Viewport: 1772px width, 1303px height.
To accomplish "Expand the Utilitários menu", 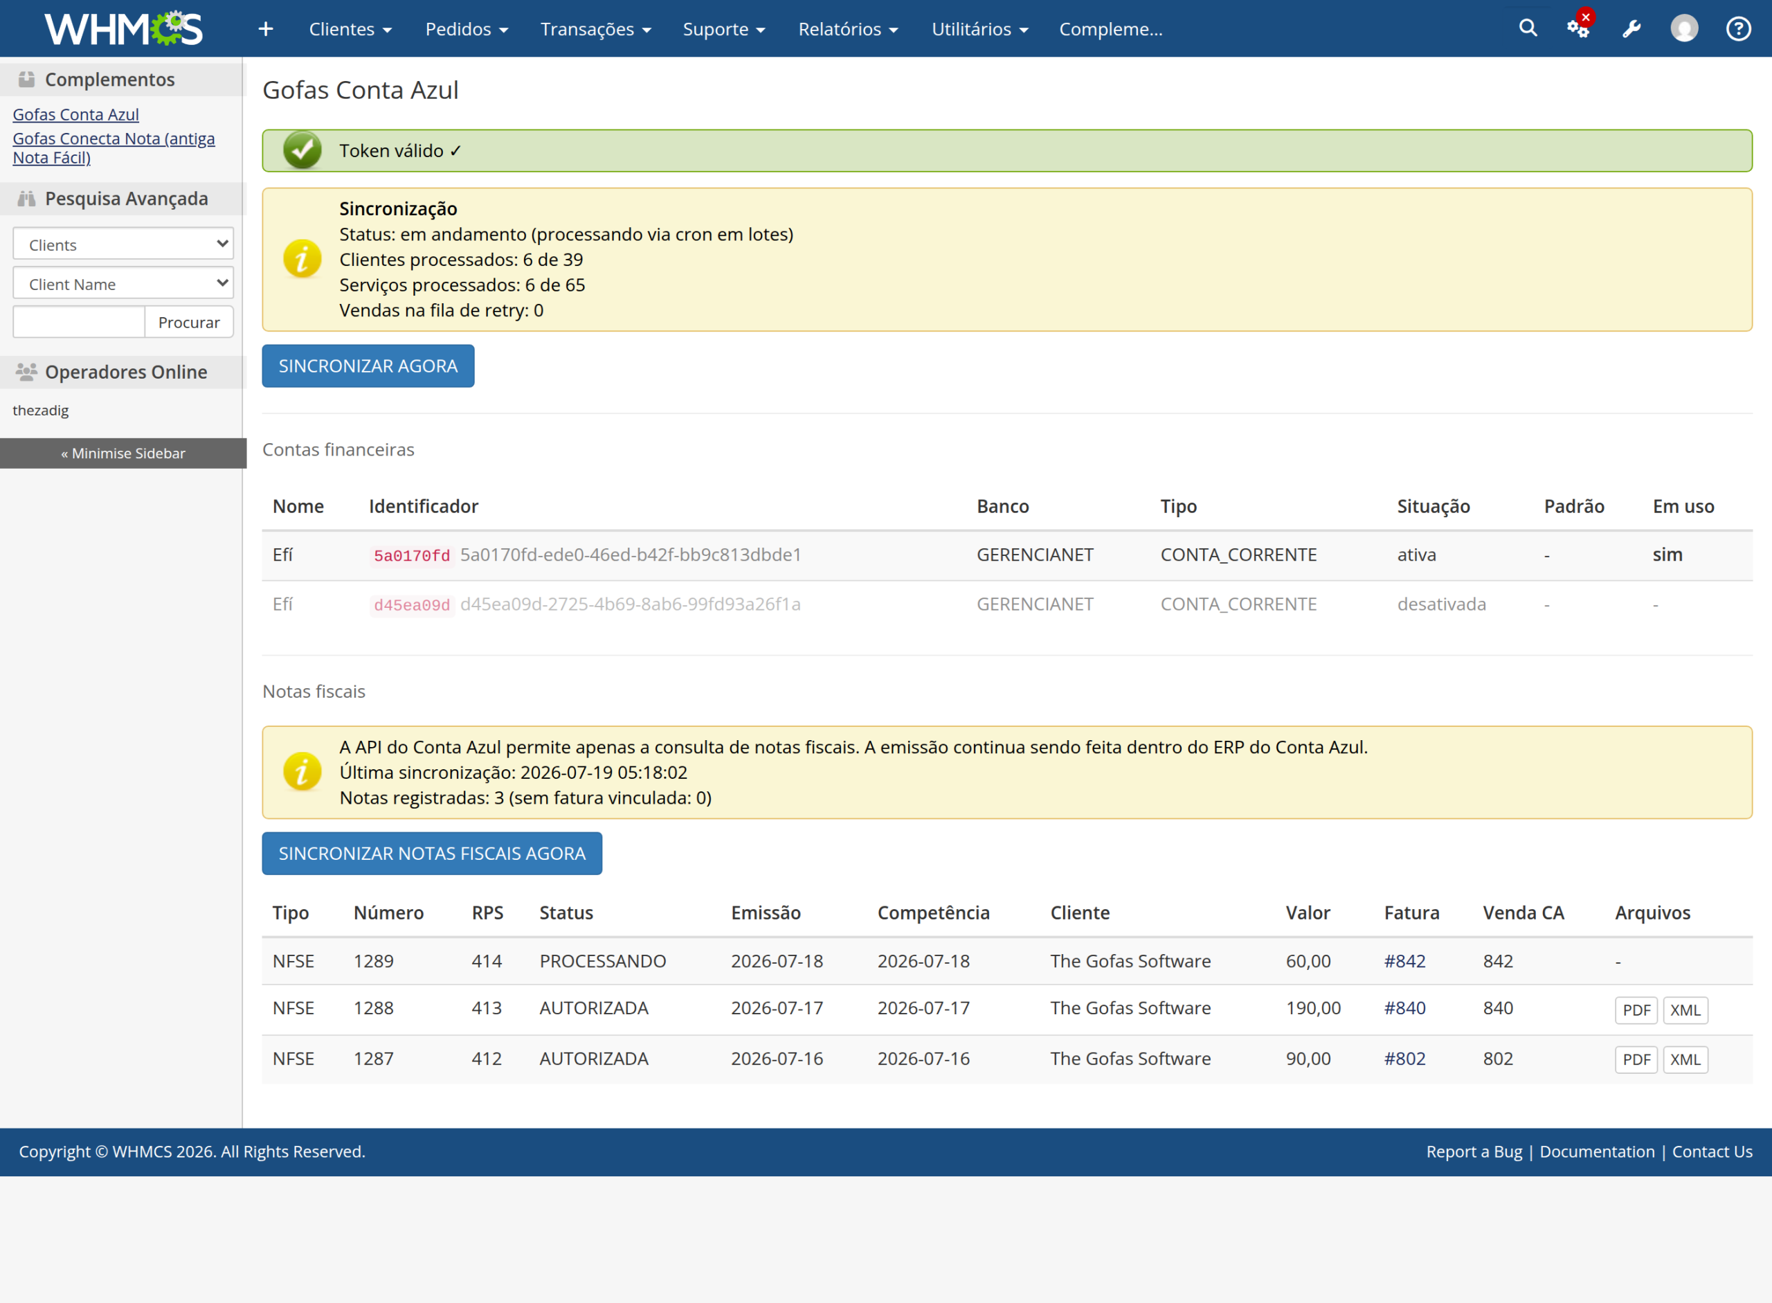I will pos(979,29).
